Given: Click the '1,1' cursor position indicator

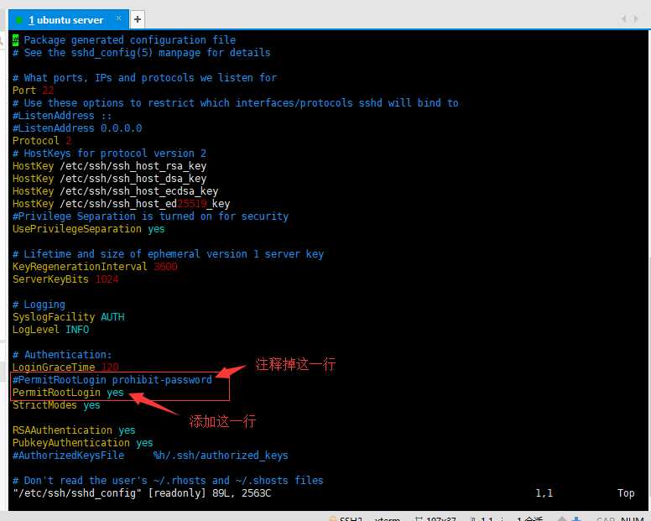Looking at the screenshot, I should point(544,493).
